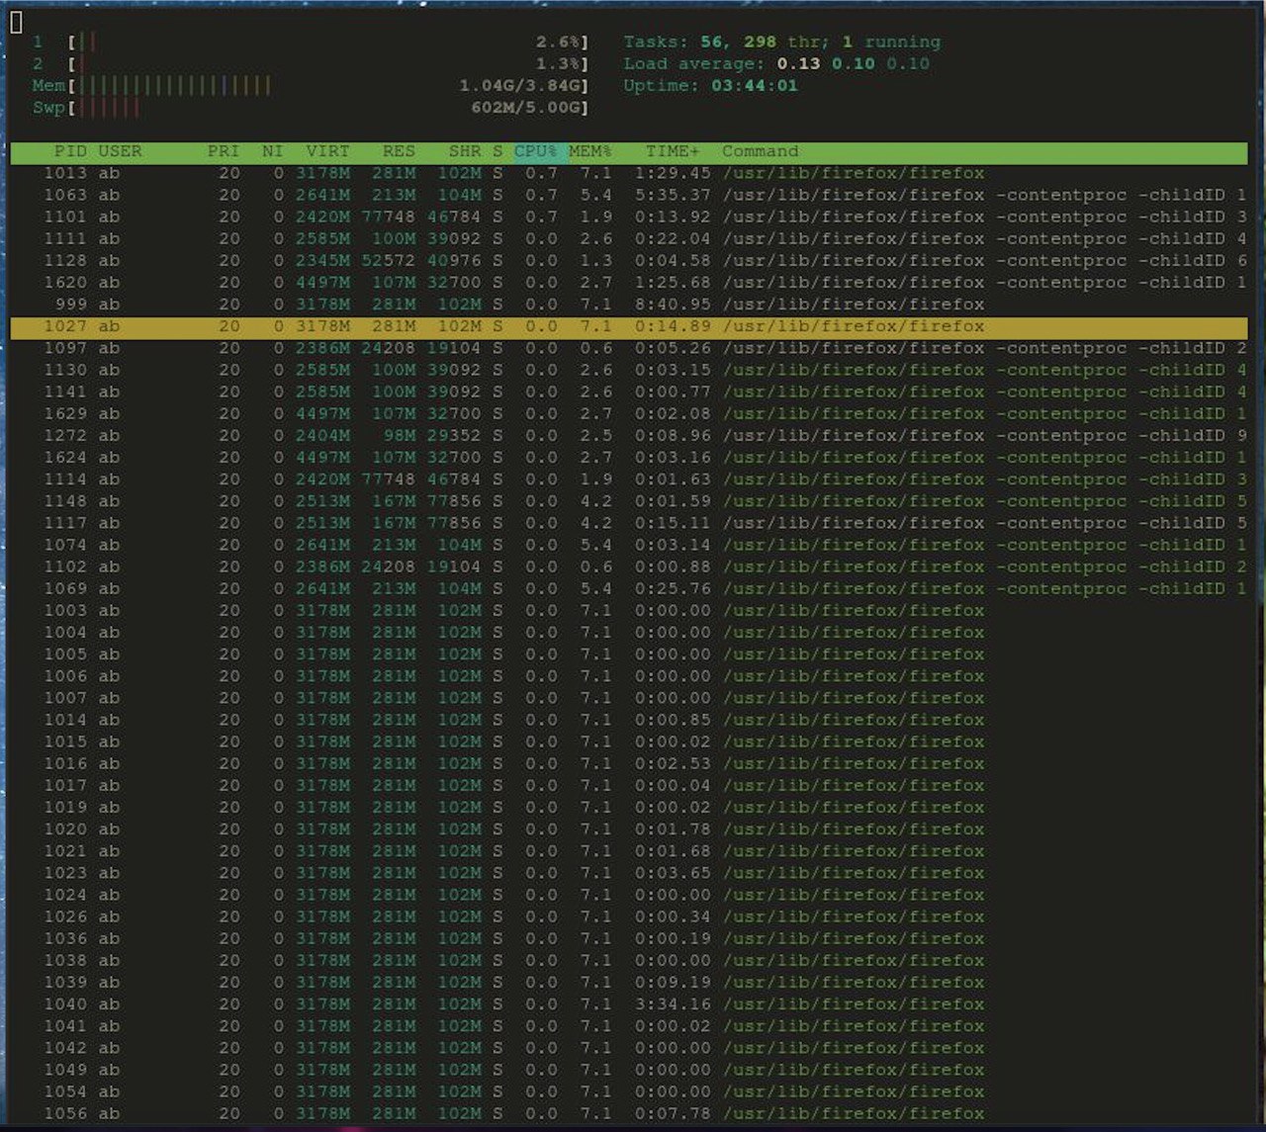Click the Load average readout

776,63
